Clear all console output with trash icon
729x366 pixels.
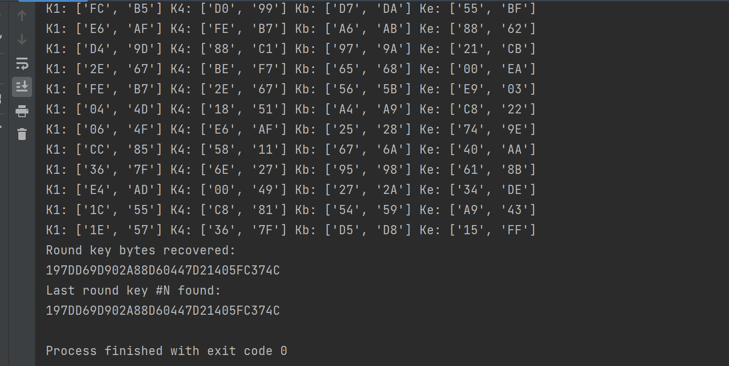(22, 134)
